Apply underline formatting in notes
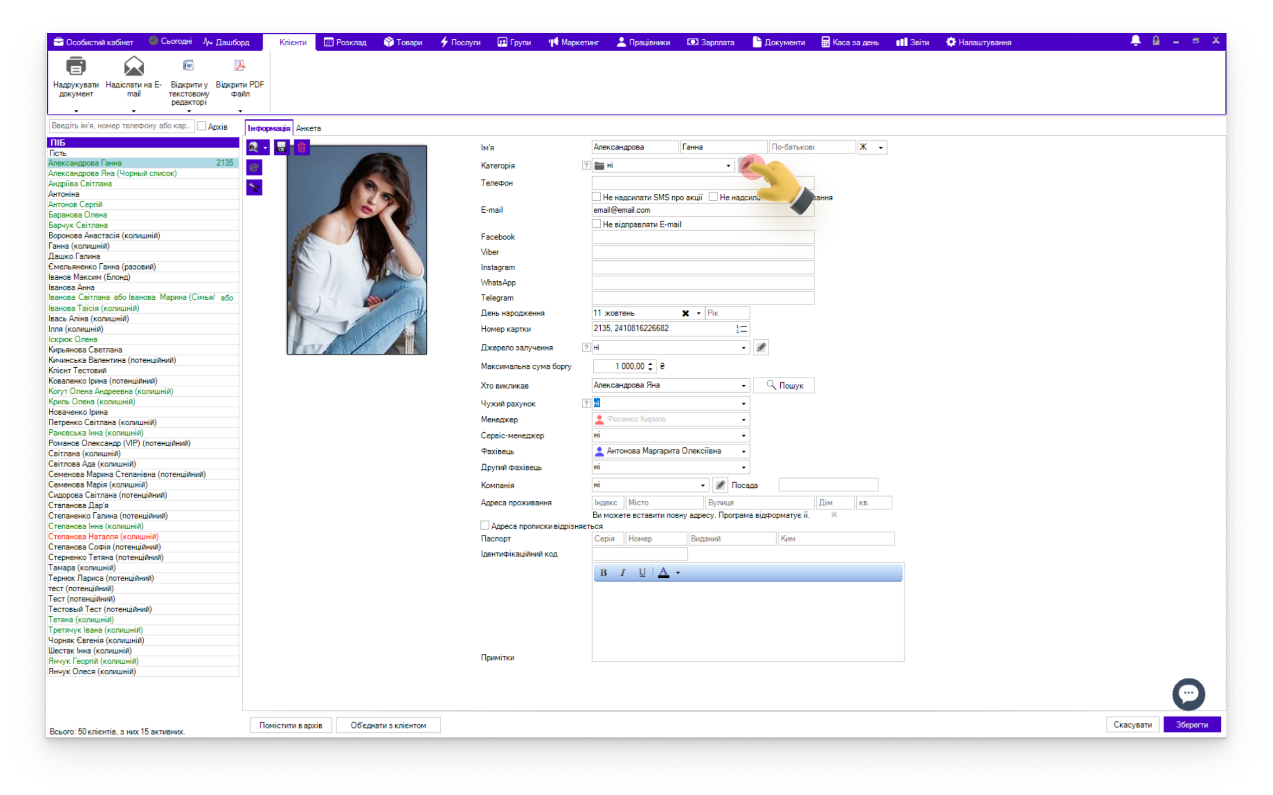 (642, 573)
